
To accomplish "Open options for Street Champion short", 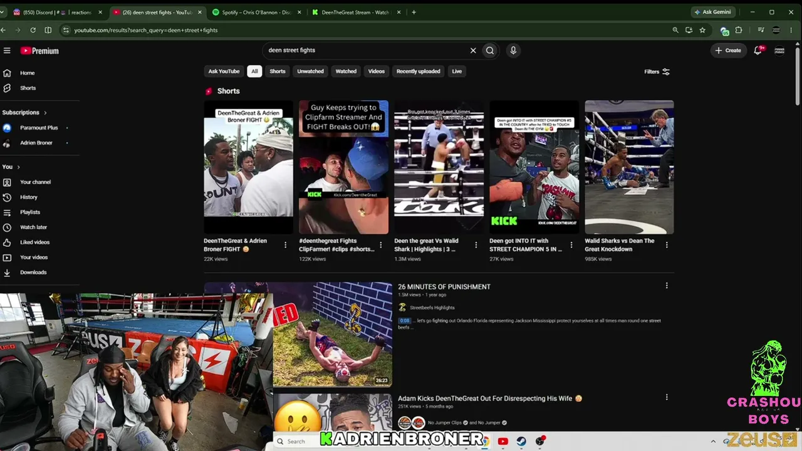I will point(571,245).
